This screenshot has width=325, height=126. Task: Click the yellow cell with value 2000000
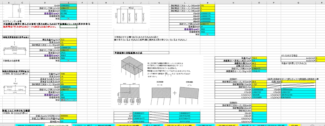(68, 116)
